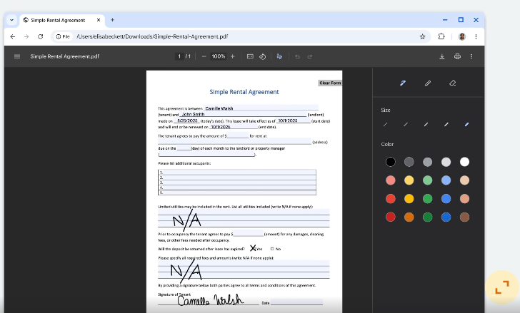Click the rent amount field
The height and width of the screenshot is (313, 520).
237,135
